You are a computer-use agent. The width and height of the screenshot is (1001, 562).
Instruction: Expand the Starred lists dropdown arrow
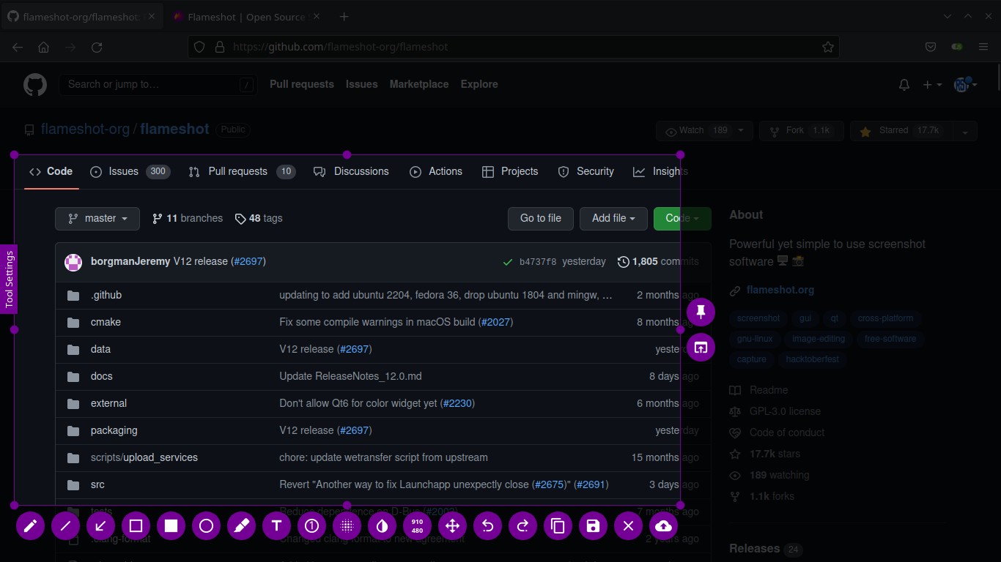[965, 131]
